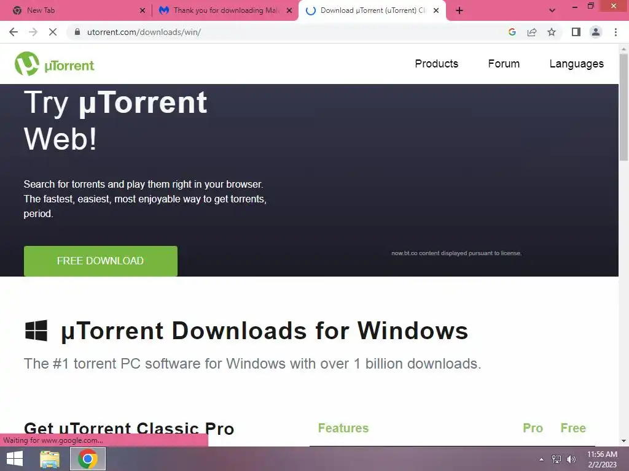Open the tab search chevron
The width and height of the screenshot is (629, 471).
click(x=552, y=10)
